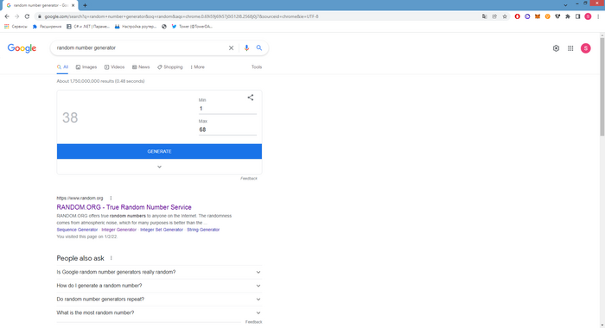
Task: Expand "What is the most random number?"
Action: 159,312
